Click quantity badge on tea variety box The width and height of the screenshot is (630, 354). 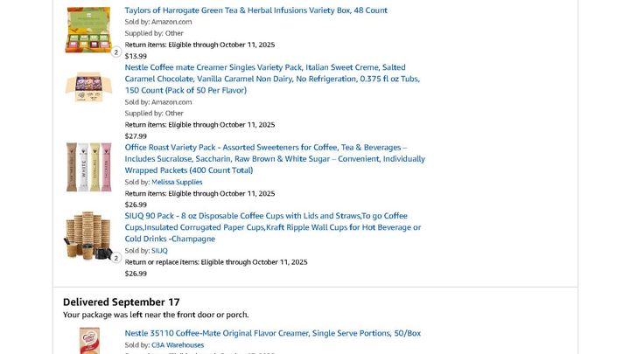(x=116, y=52)
